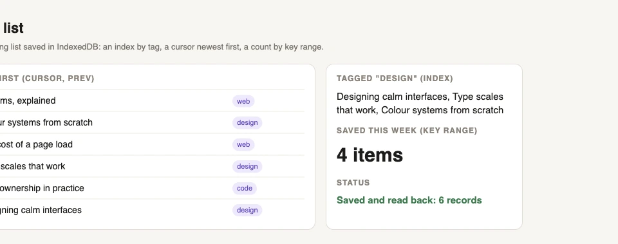618x244 pixels.
Task: Click the 'Designing calm interfaces, Type scales' text
Action: point(420,97)
